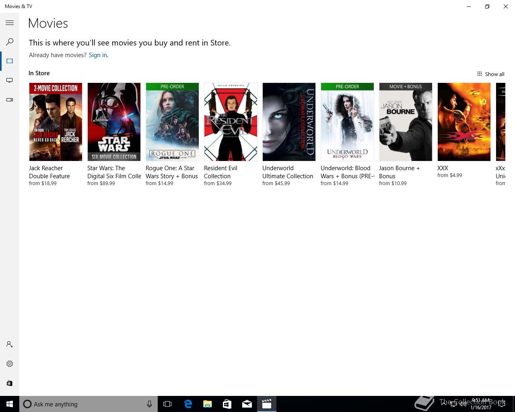515x412 pixels.
Task: Open Rogue One pre-order poster
Action: [172, 122]
